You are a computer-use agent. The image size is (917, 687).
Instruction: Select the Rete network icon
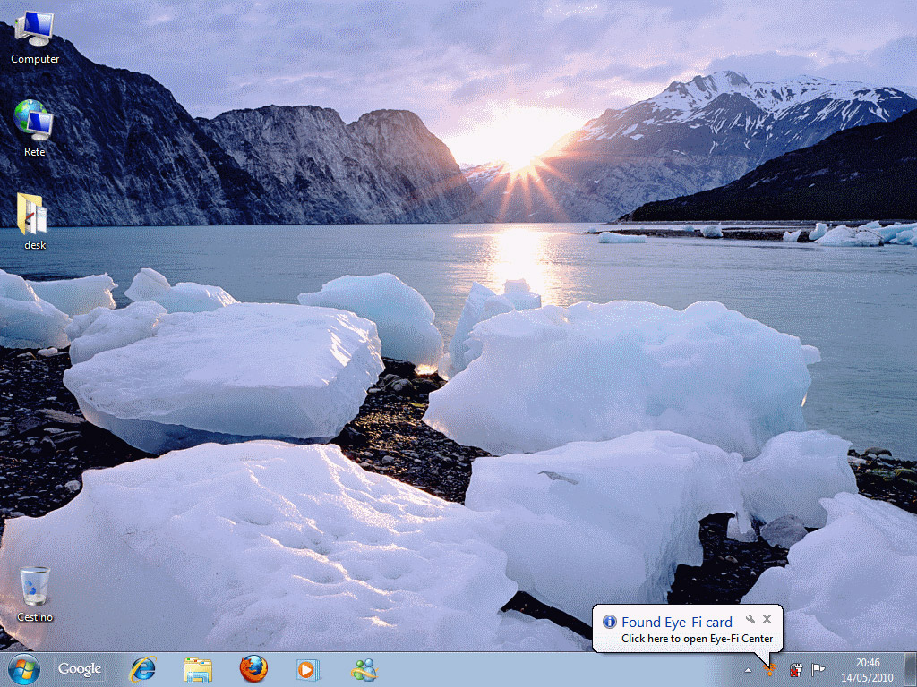tap(34, 121)
